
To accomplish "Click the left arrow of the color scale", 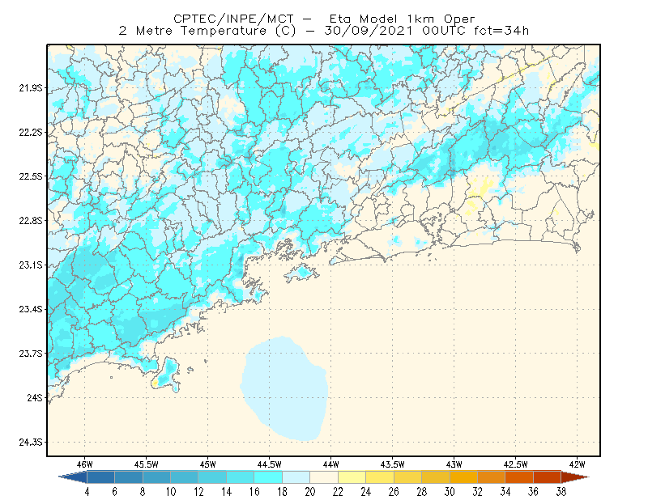I will [x=73, y=477].
